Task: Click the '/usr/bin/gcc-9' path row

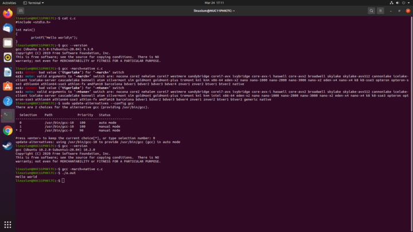Action: [x=58, y=131]
